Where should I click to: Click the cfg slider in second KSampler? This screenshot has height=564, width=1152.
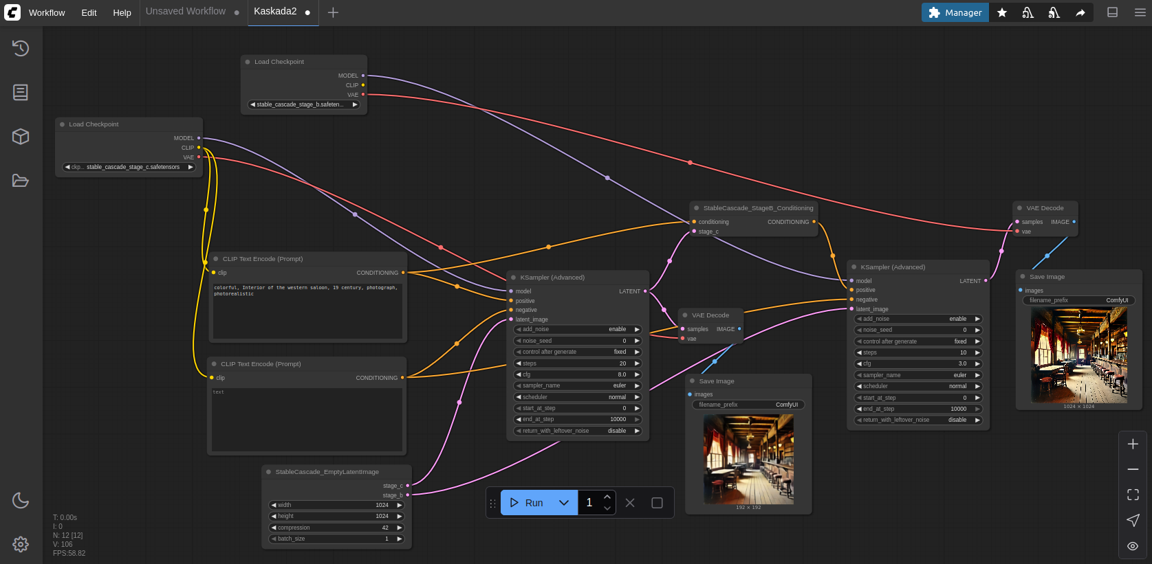pos(918,363)
